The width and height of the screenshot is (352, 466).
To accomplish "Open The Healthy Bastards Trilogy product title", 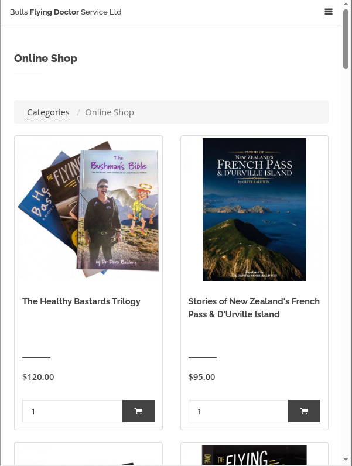I will pos(81,301).
